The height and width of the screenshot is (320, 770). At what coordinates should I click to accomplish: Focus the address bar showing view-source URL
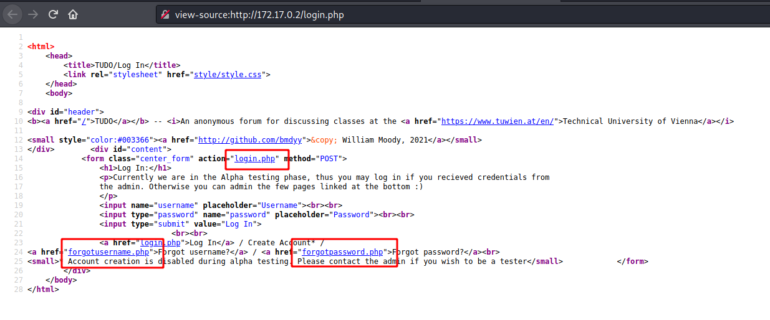click(461, 14)
